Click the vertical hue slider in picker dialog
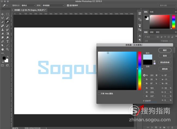The image size is (177, 129). [140, 71]
